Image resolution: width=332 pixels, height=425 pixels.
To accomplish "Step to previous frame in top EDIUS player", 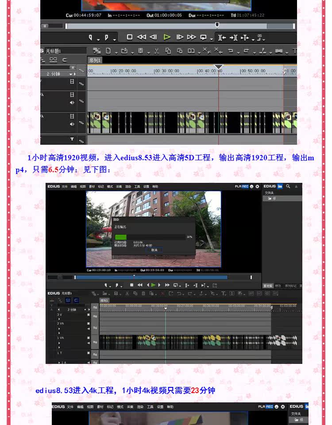I will [x=154, y=37].
